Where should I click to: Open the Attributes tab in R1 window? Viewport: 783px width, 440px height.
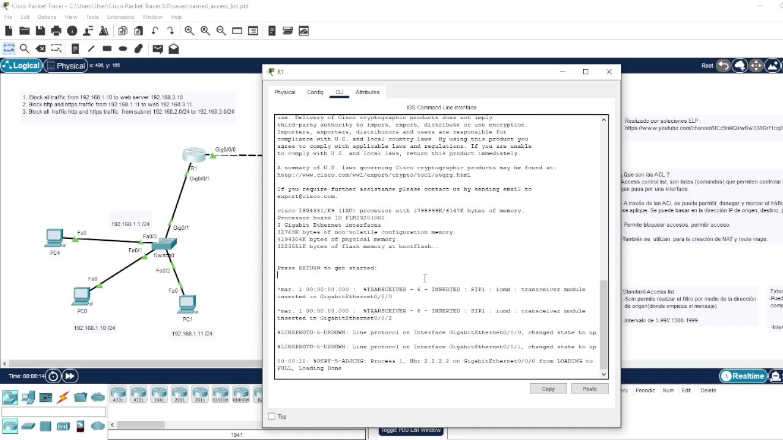pos(367,92)
